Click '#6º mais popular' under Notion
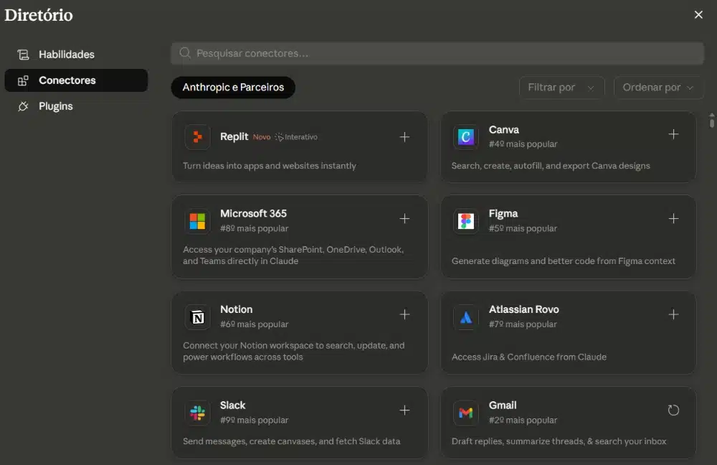The height and width of the screenshot is (465, 717). click(x=255, y=324)
